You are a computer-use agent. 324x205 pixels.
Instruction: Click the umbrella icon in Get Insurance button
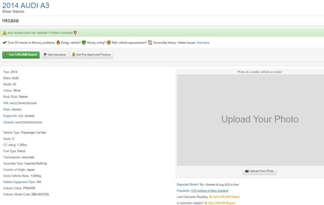click(x=45, y=55)
